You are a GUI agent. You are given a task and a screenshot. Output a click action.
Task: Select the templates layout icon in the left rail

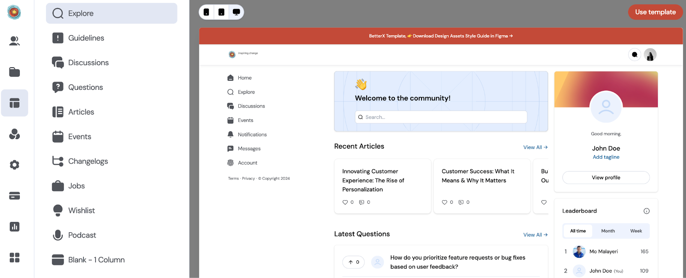coord(15,103)
